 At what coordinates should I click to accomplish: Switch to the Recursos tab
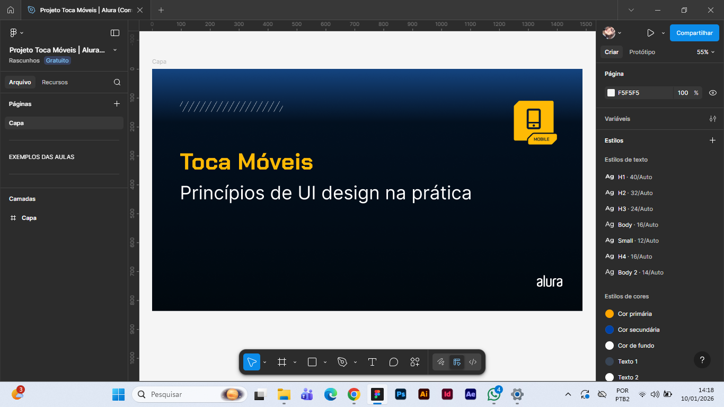[55, 82]
